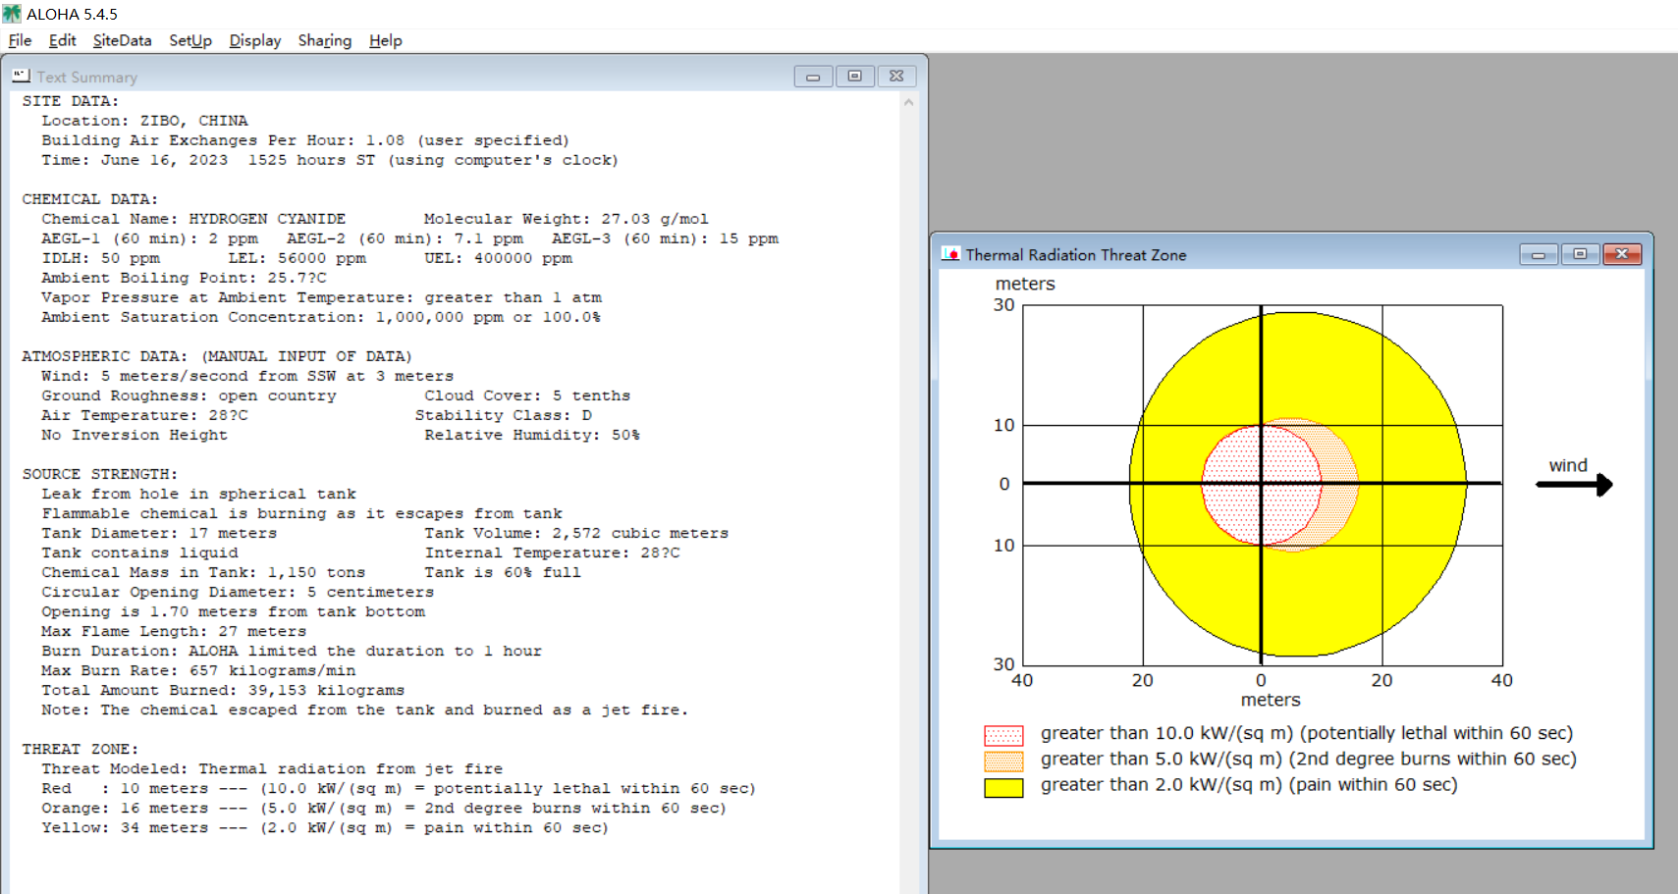Minimize the Text Summary window
Viewport: 1678px width, 894px height.
click(813, 77)
